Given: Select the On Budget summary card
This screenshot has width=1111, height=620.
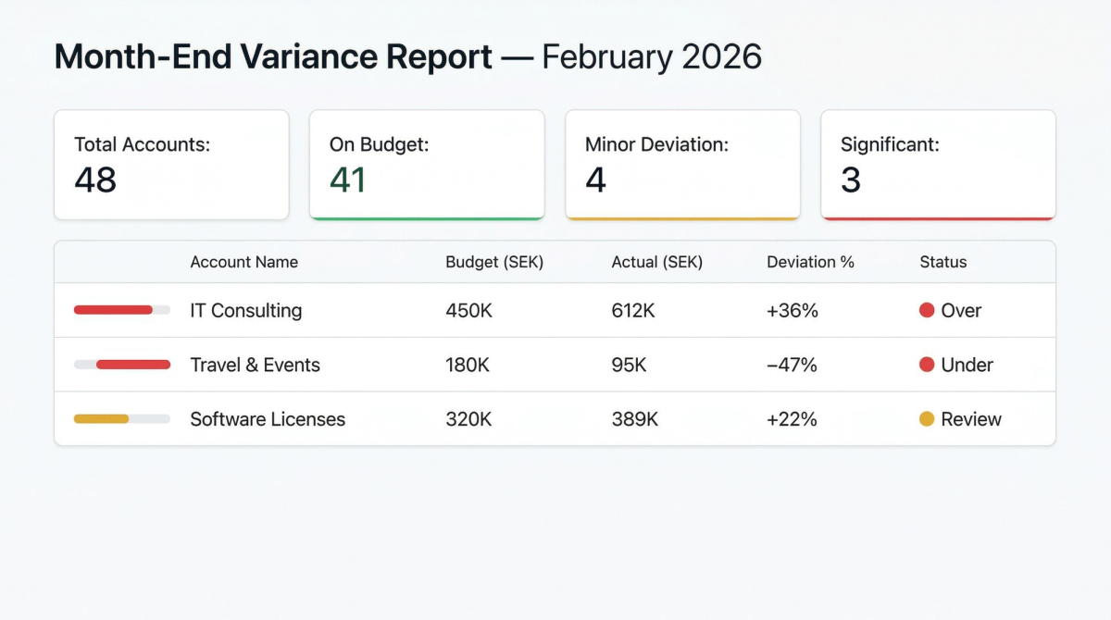Looking at the screenshot, I should 427,165.
